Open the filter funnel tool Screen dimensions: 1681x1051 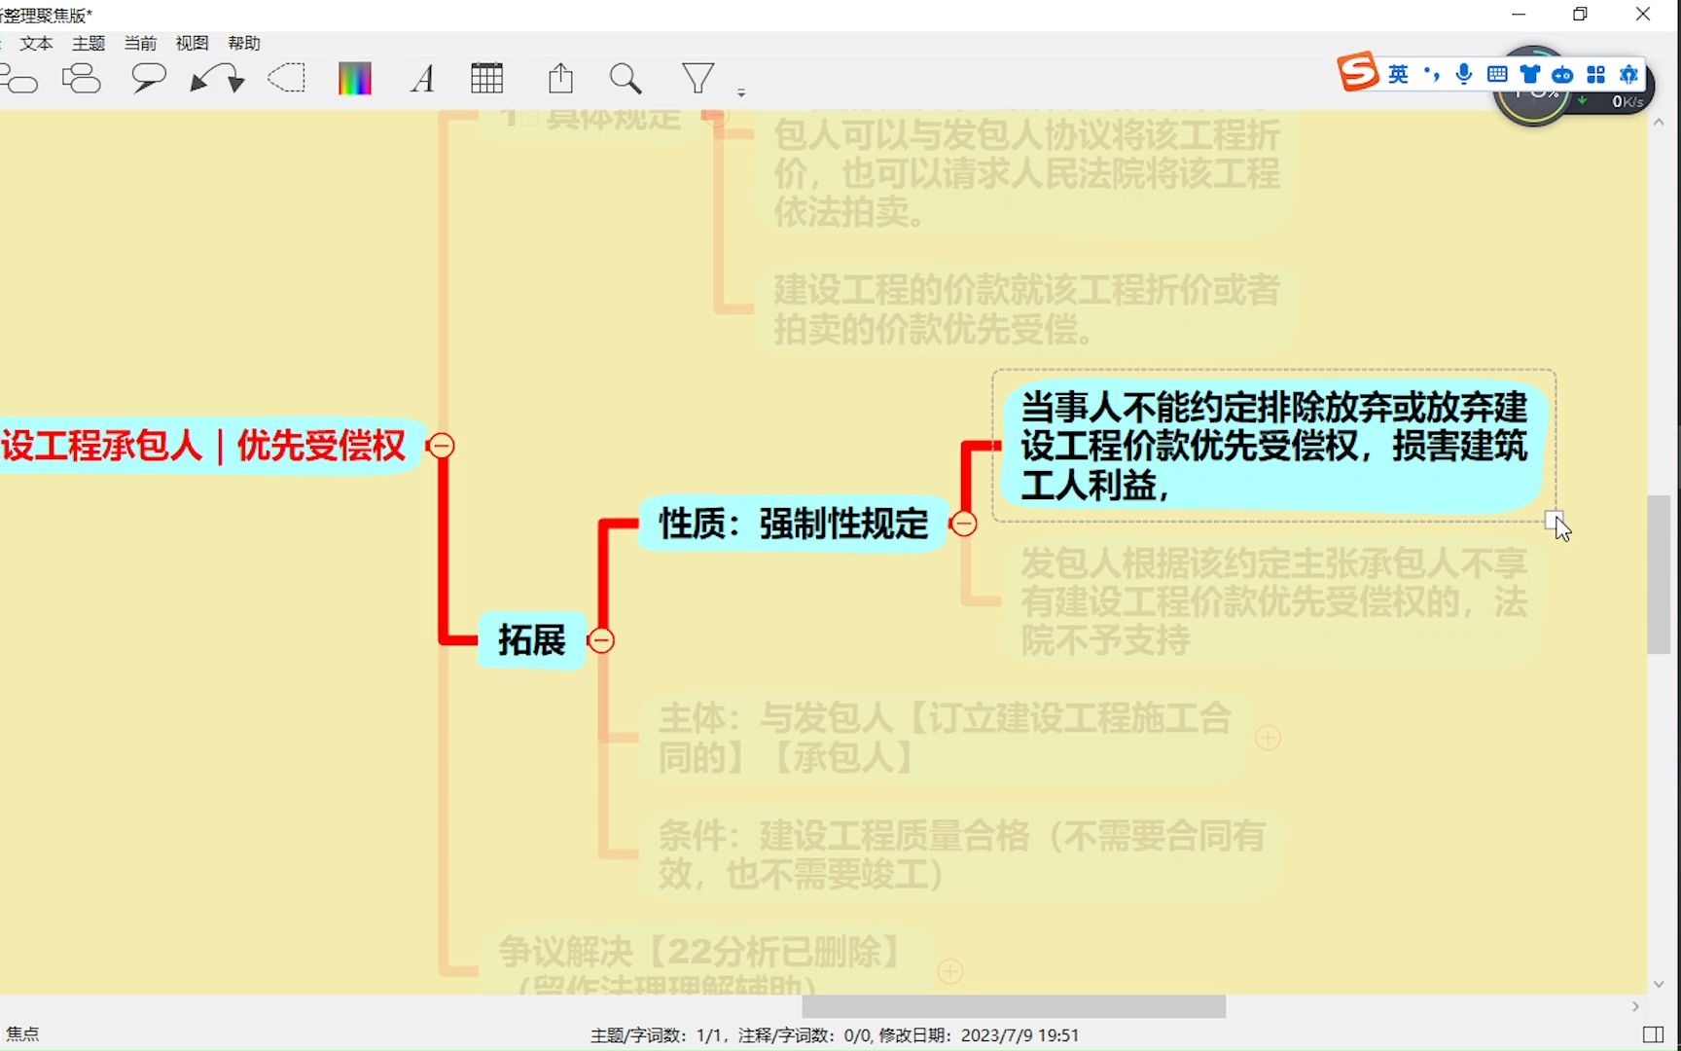click(697, 78)
